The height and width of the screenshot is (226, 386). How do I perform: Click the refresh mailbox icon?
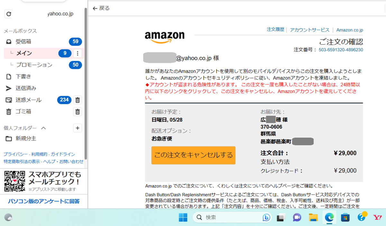pyautogui.click(x=9, y=14)
